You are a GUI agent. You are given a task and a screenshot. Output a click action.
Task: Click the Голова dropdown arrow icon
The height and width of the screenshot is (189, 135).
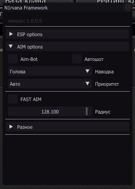coord(87,71)
